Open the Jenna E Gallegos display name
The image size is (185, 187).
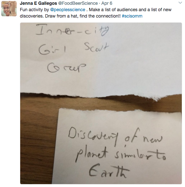click(x=38, y=3)
